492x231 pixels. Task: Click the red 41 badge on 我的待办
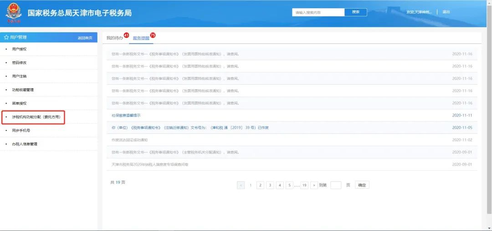pos(126,35)
